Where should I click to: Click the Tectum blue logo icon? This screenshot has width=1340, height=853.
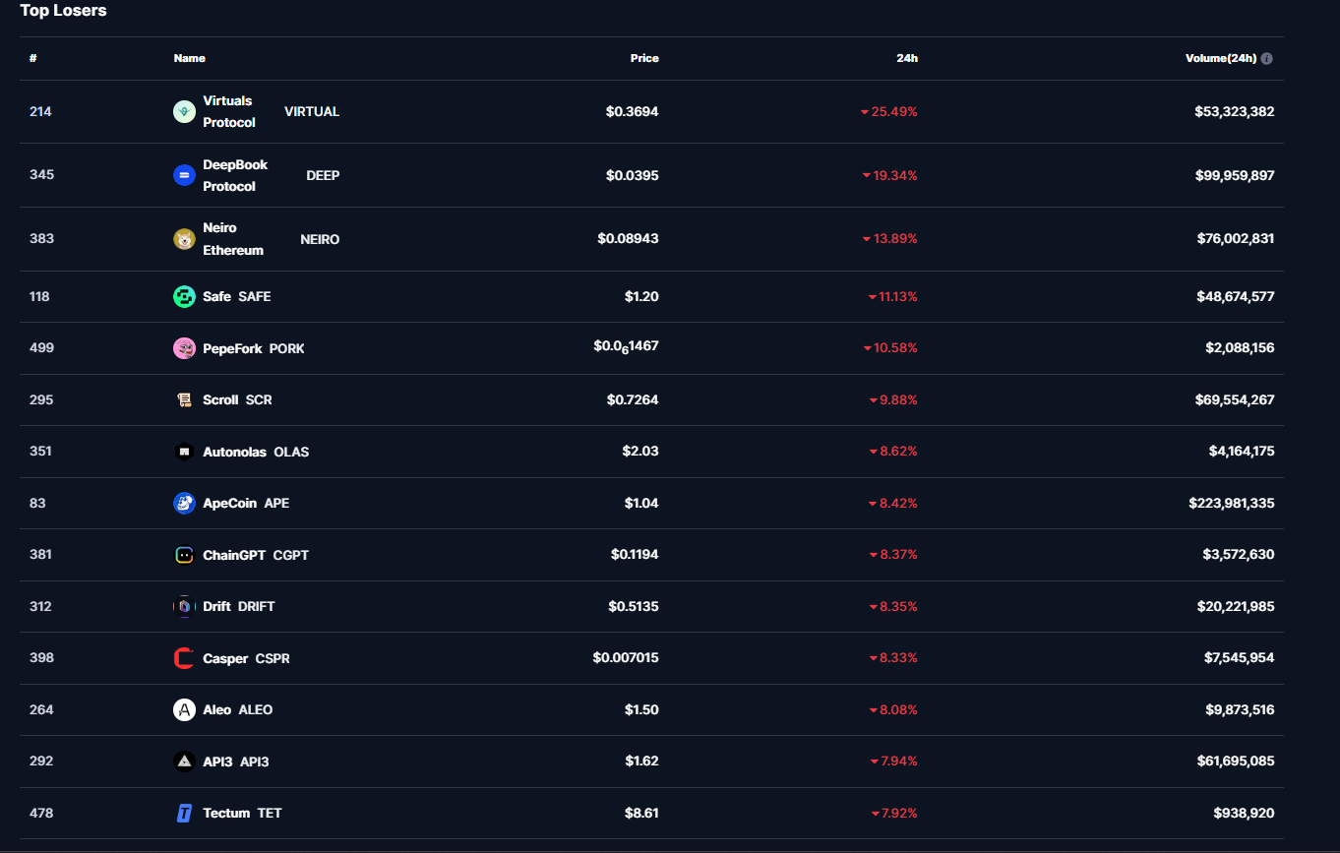tap(184, 814)
